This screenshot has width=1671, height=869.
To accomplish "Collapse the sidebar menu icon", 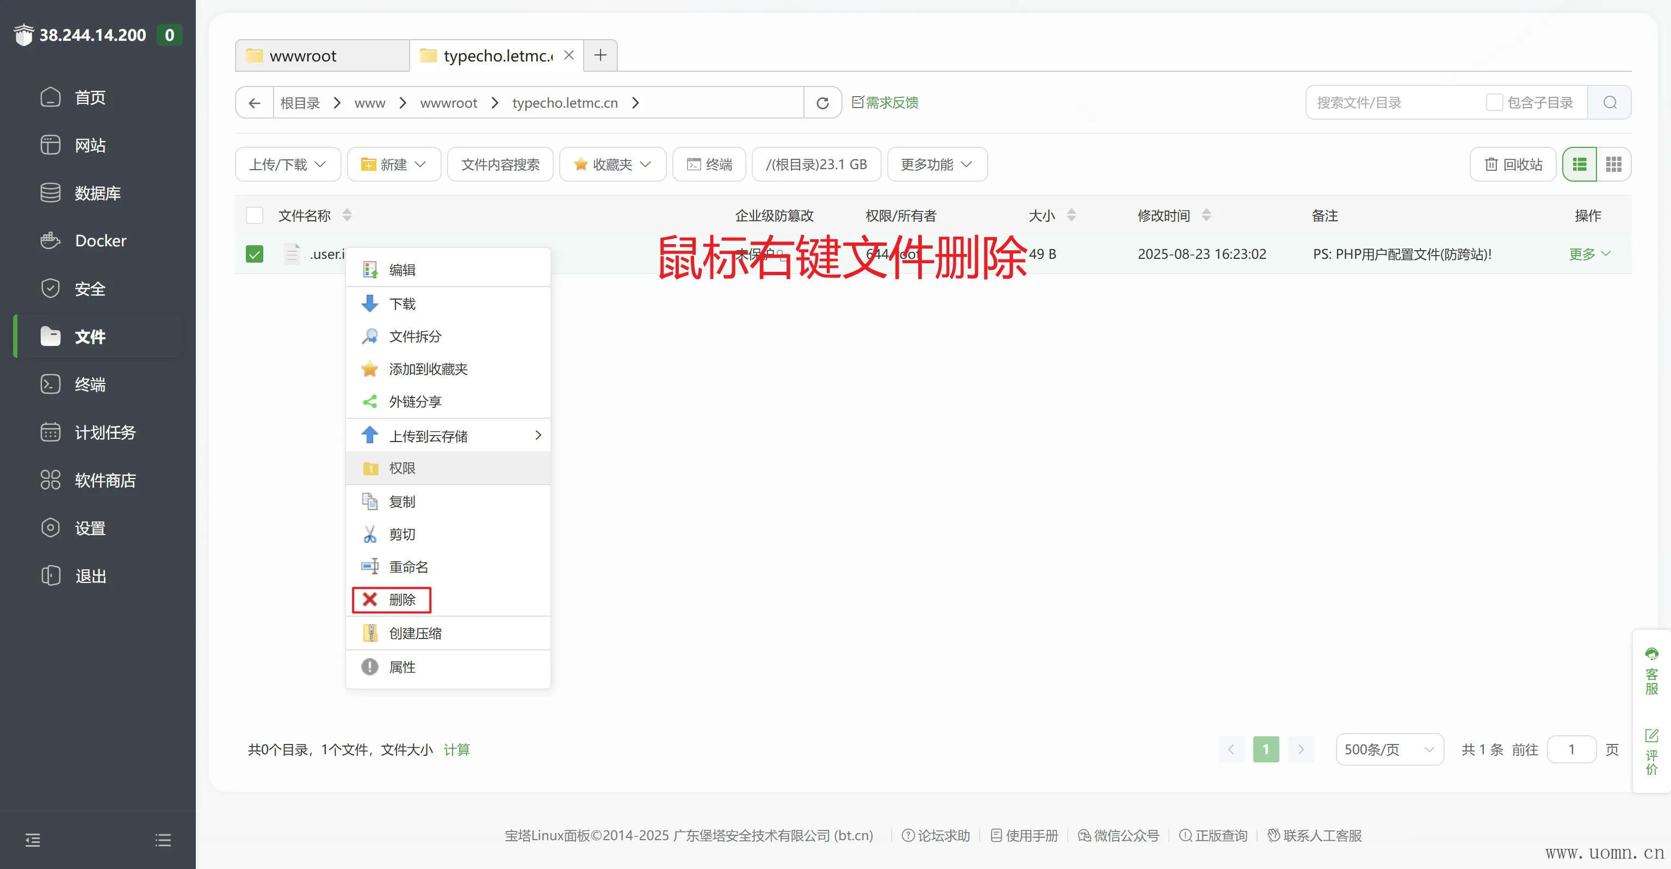I will click(33, 840).
